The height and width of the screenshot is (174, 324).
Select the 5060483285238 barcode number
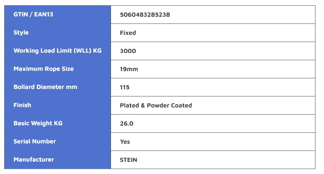[x=145, y=15]
